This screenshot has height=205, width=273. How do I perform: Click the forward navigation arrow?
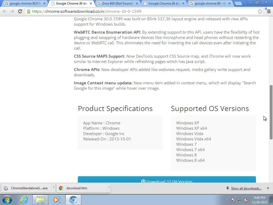12,11
